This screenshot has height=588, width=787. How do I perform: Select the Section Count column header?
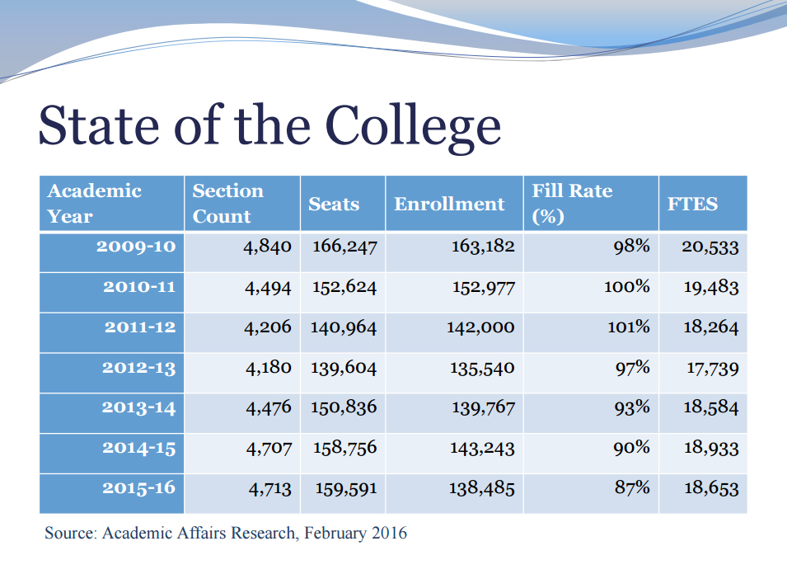pos(242,204)
